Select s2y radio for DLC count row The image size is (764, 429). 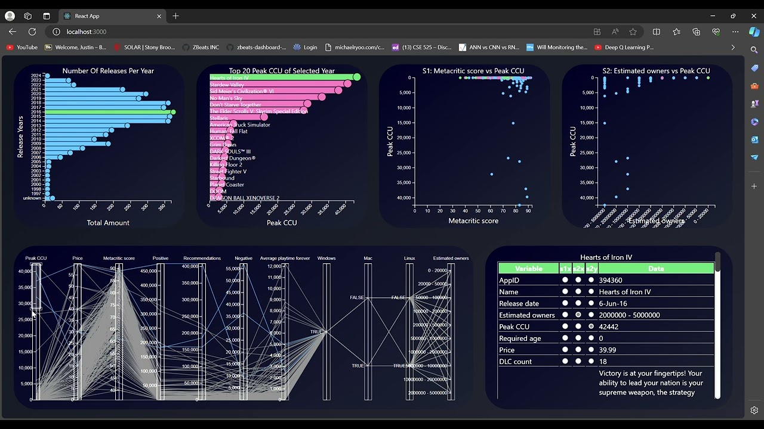pos(592,361)
